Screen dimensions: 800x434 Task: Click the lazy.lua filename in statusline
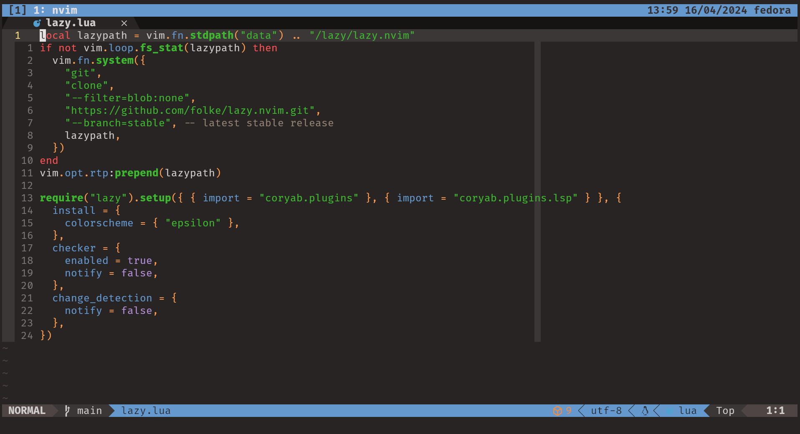click(x=146, y=411)
